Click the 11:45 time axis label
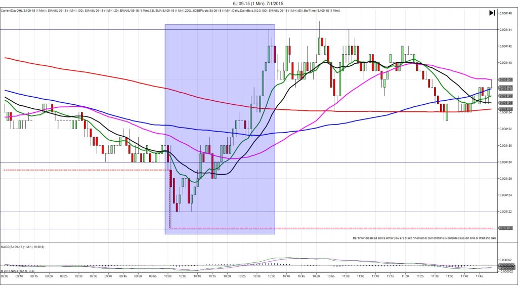 tap(480, 276)
